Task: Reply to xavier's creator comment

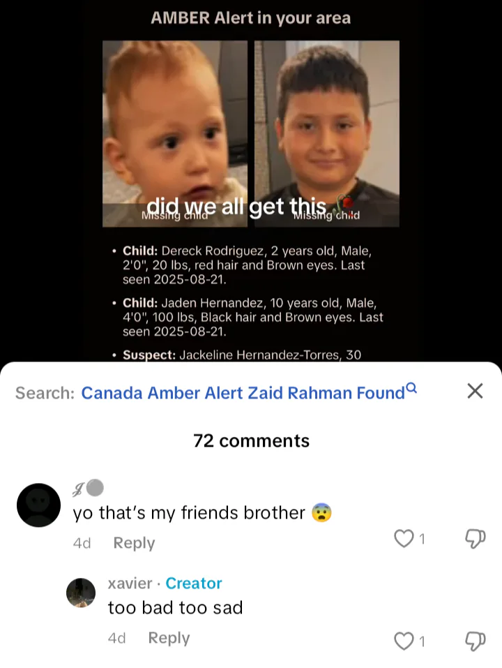Action: [x=169, y=638]
